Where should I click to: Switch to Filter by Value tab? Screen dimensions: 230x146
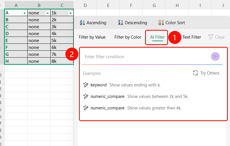point(92,37)
